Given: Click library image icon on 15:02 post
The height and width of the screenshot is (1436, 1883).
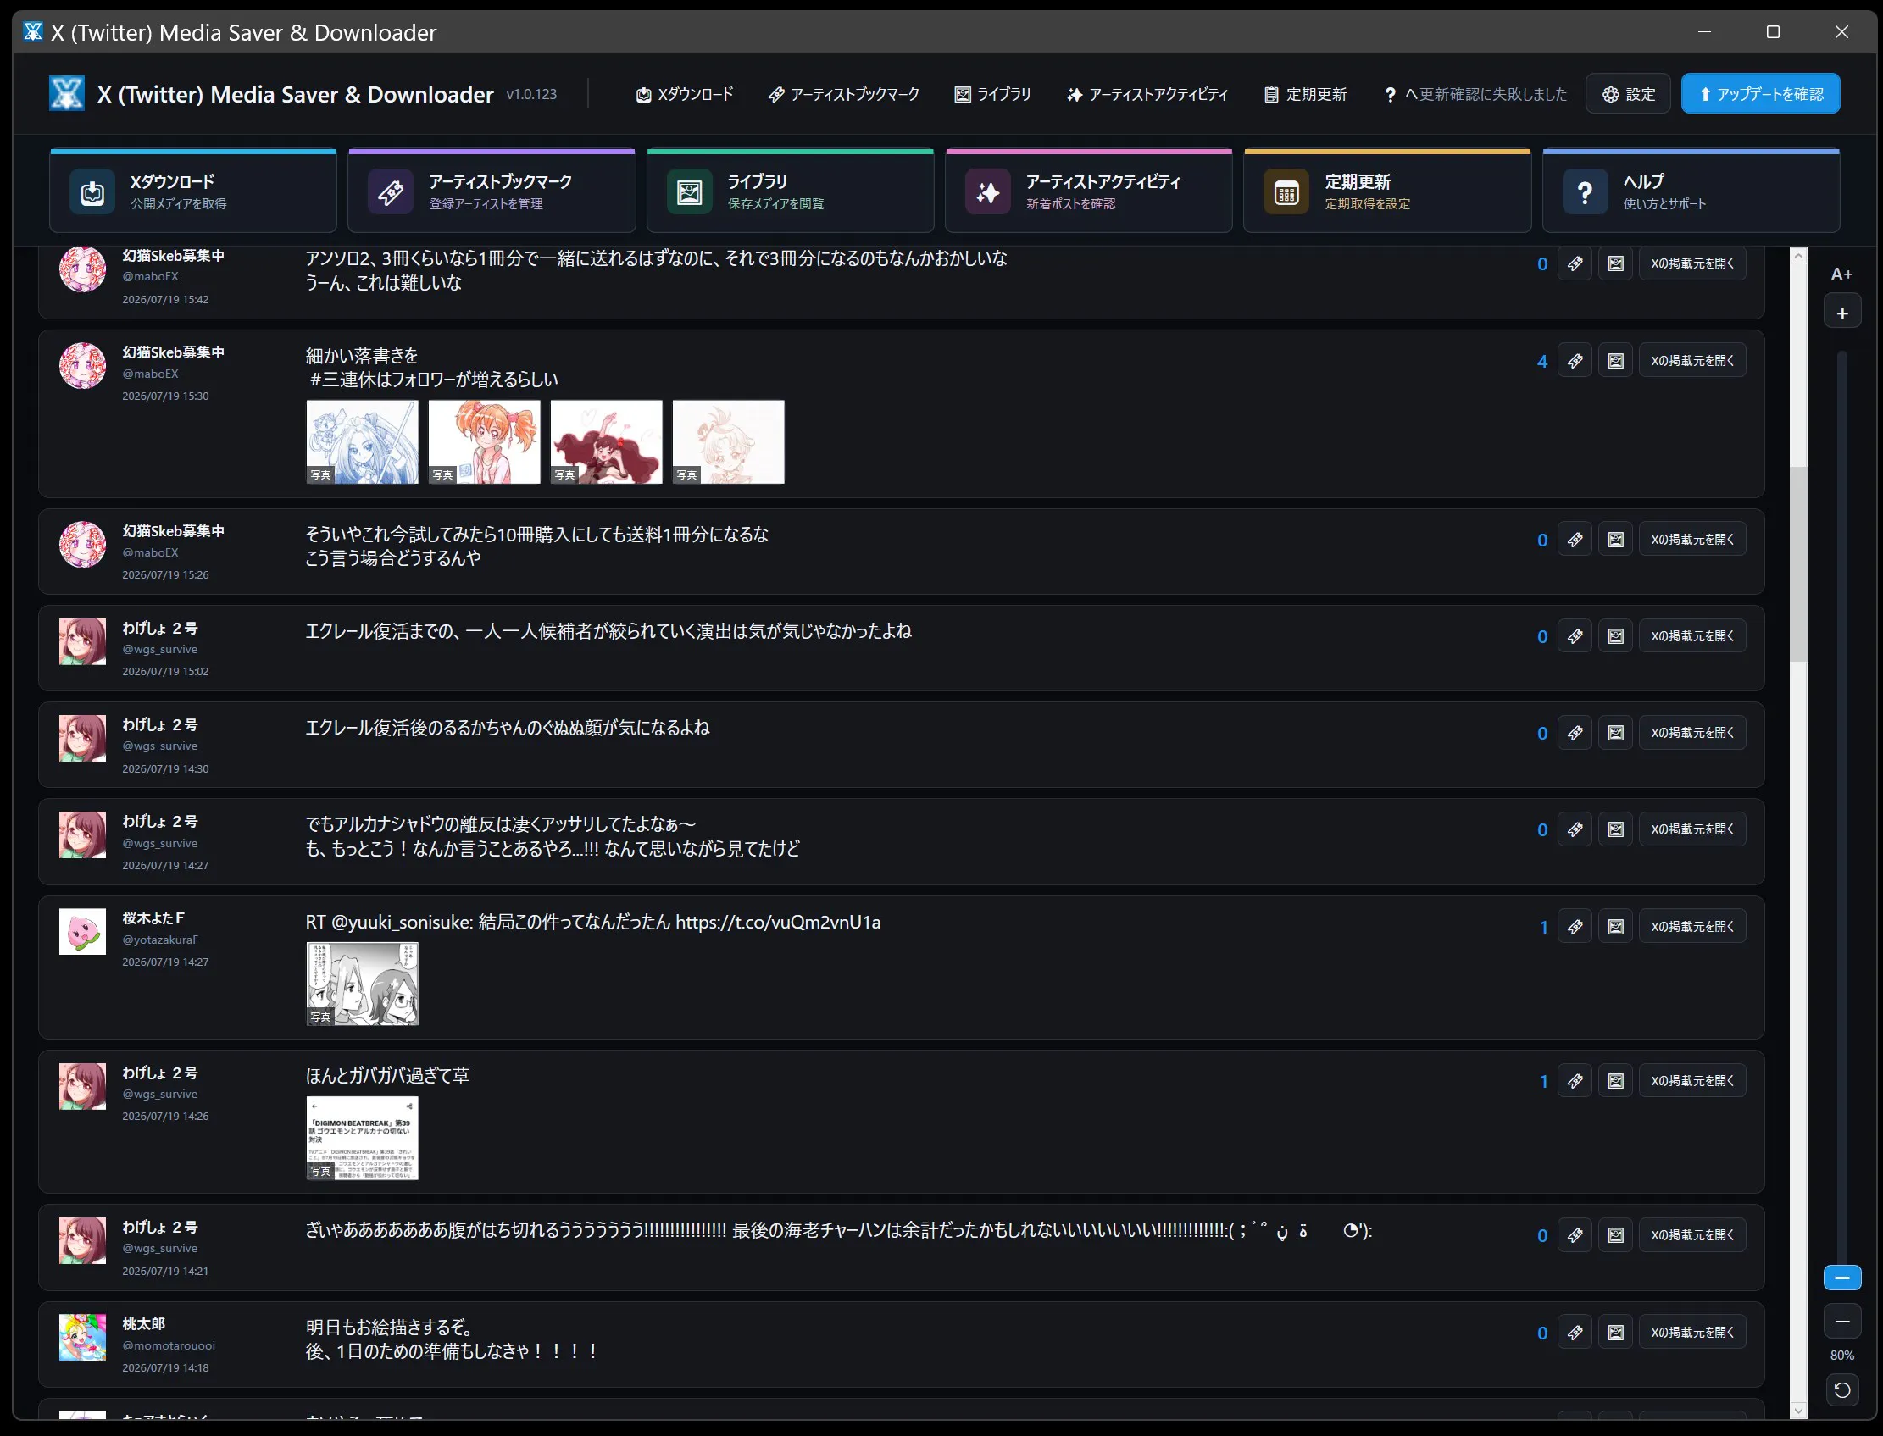Looking at the screenshot, I should point(1615,636).
